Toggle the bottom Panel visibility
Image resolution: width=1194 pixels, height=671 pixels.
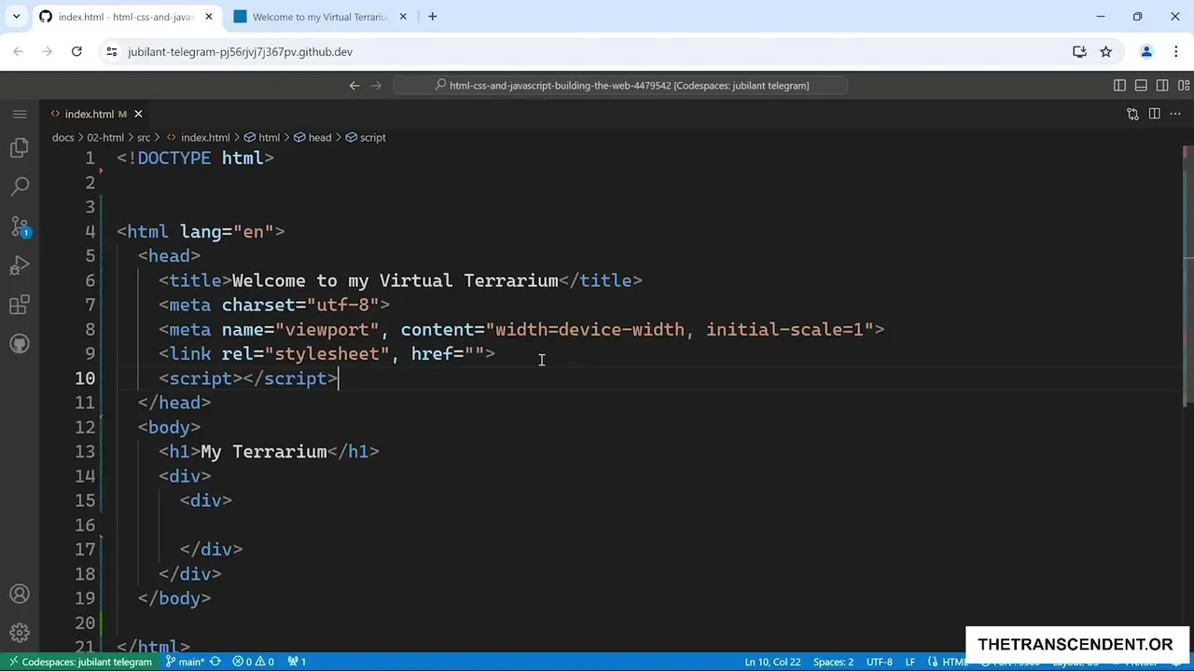[1141, 85]
